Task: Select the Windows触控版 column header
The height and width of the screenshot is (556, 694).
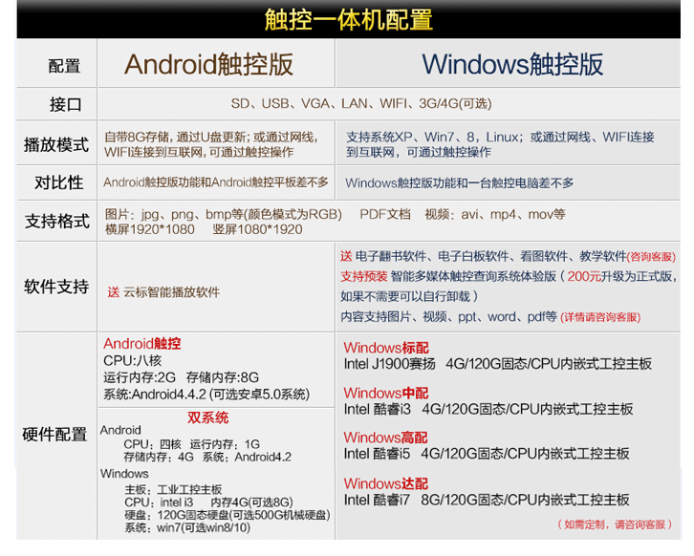Action: pyautogui.click(x=512, y=65)
